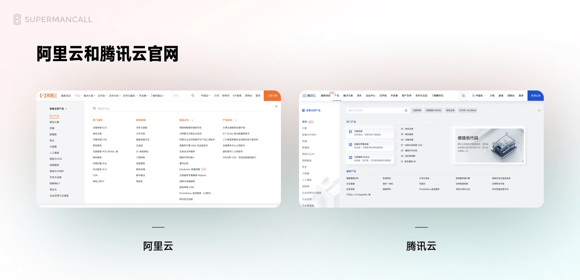Select Aliyun sidebar category 企业应用与云通信
Viewport: 580px width, 280px height.
(59, 196)
